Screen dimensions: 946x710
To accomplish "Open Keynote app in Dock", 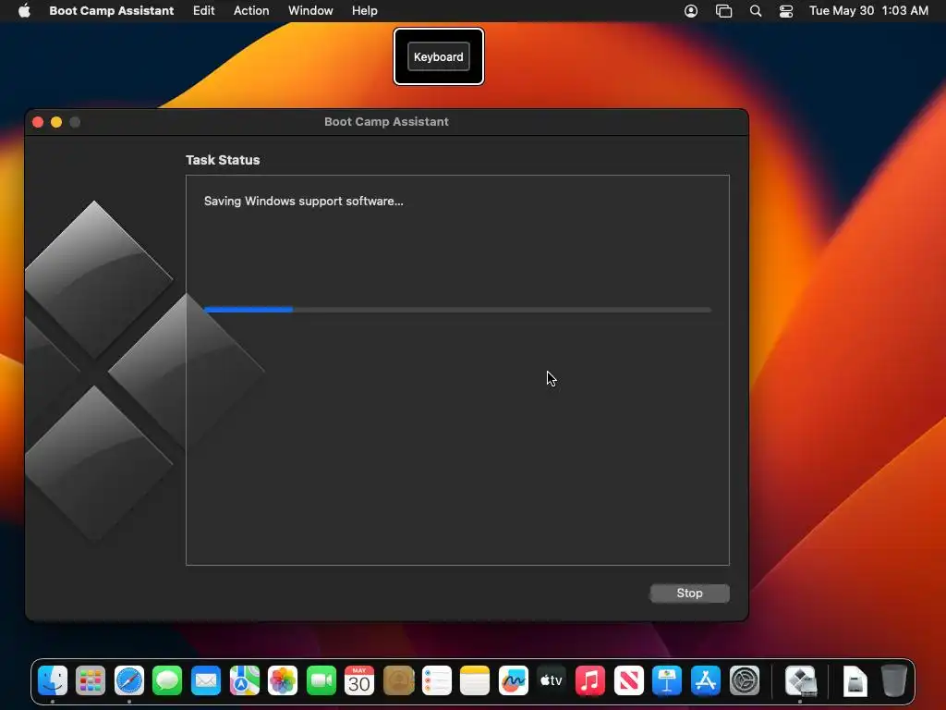I will pos(667,681).
